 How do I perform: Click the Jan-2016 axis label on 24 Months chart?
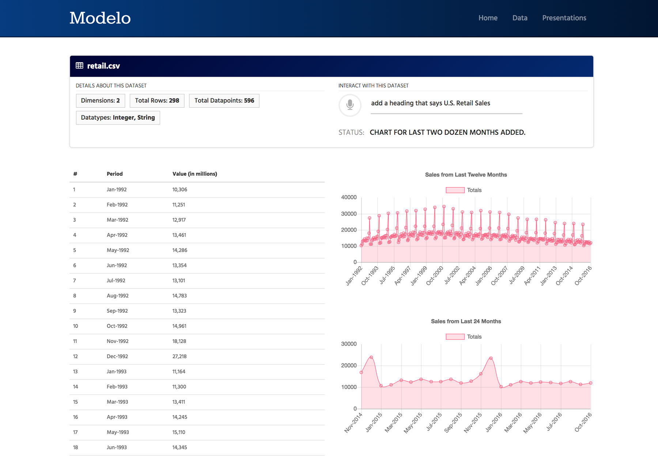494,423
